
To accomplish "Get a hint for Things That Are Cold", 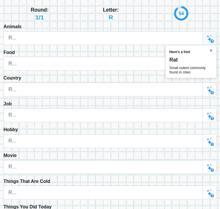I will [x=210, y=192].
